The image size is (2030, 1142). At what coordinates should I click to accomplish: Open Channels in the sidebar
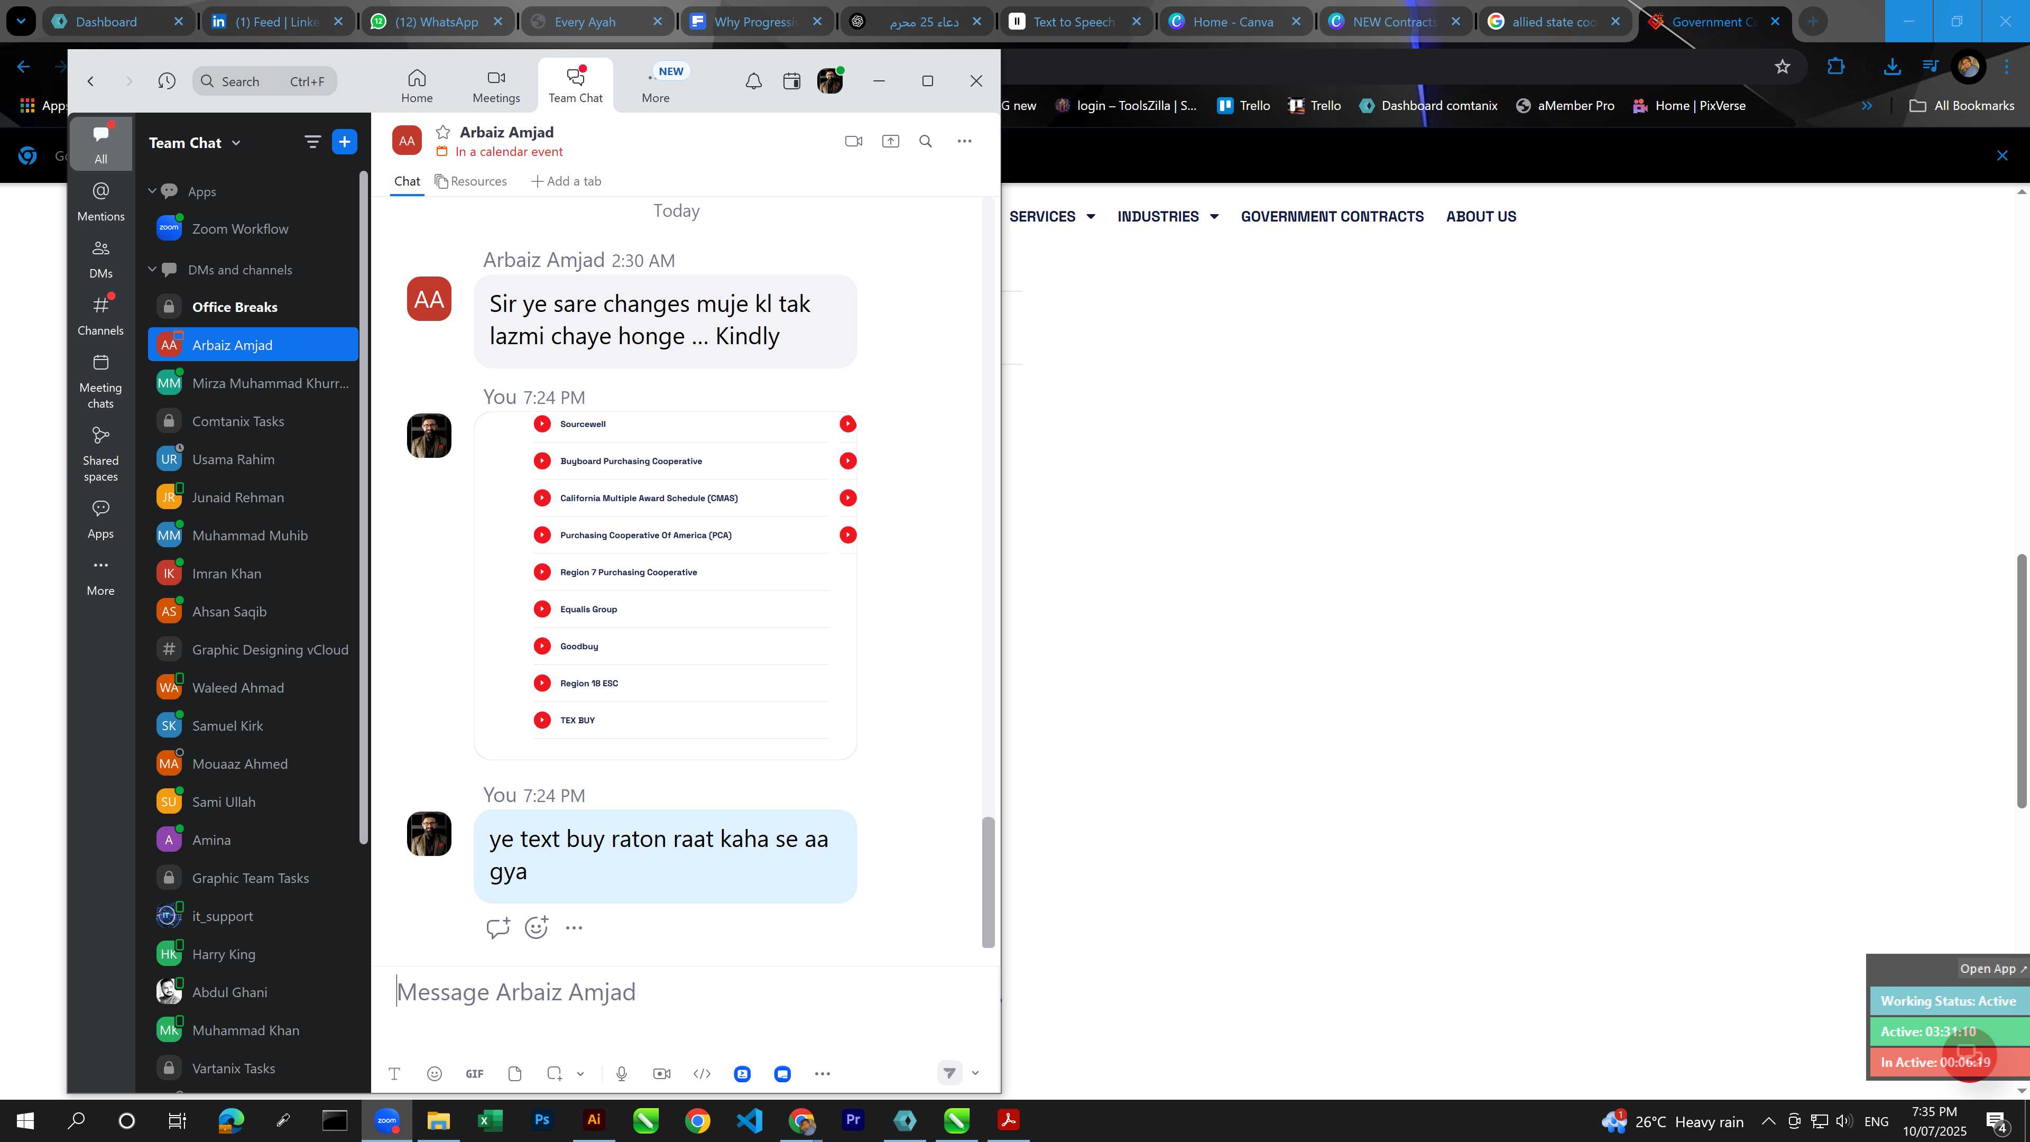101,316
